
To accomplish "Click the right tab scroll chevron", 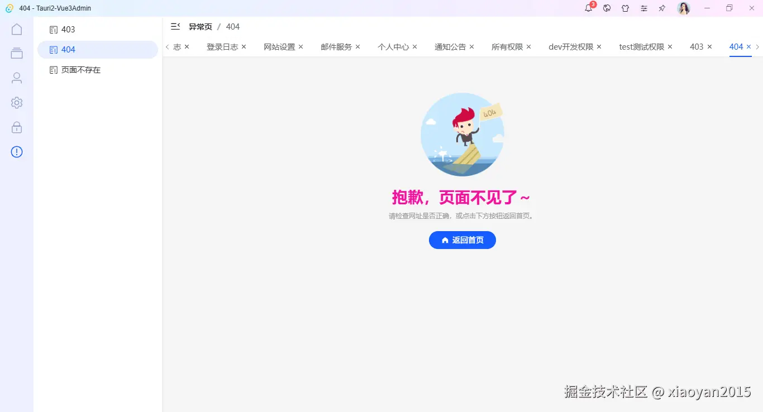I will [x=759, y=47].
